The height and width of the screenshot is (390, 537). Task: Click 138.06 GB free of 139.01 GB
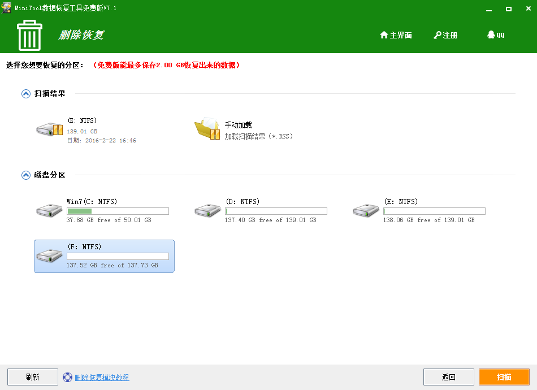(429, 220)
